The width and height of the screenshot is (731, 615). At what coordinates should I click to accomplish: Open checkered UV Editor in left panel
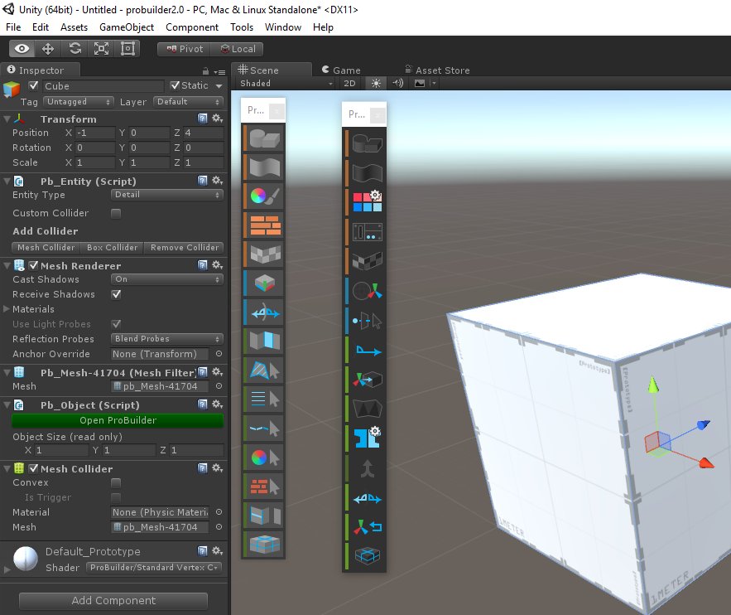pos(264,254)
